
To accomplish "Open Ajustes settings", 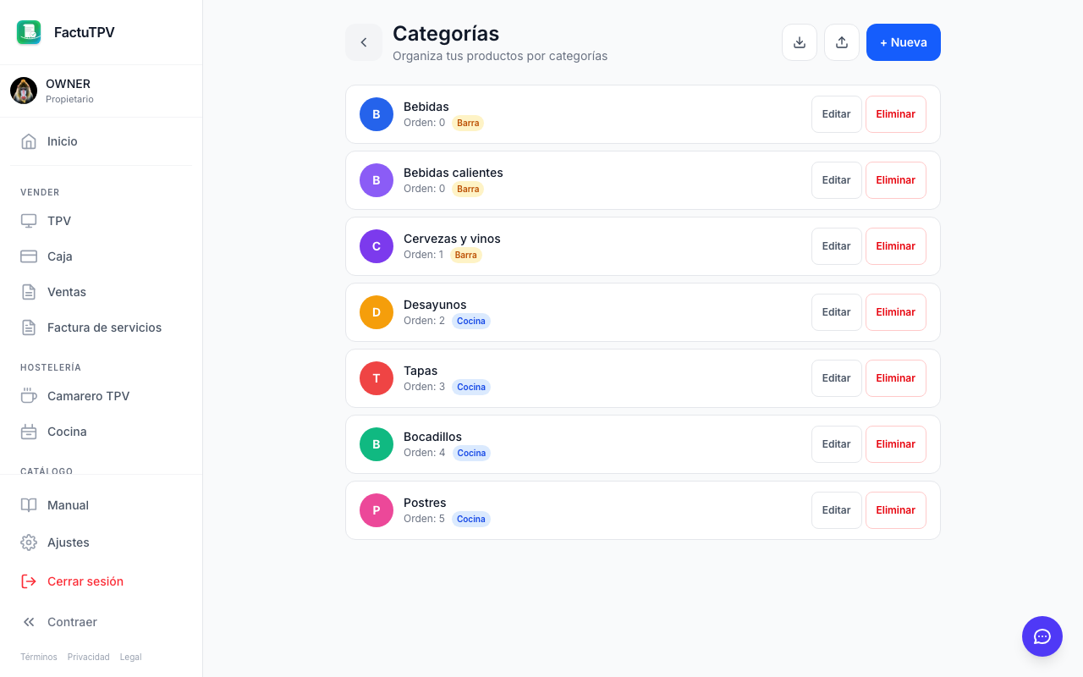I will tap(102, 542).
